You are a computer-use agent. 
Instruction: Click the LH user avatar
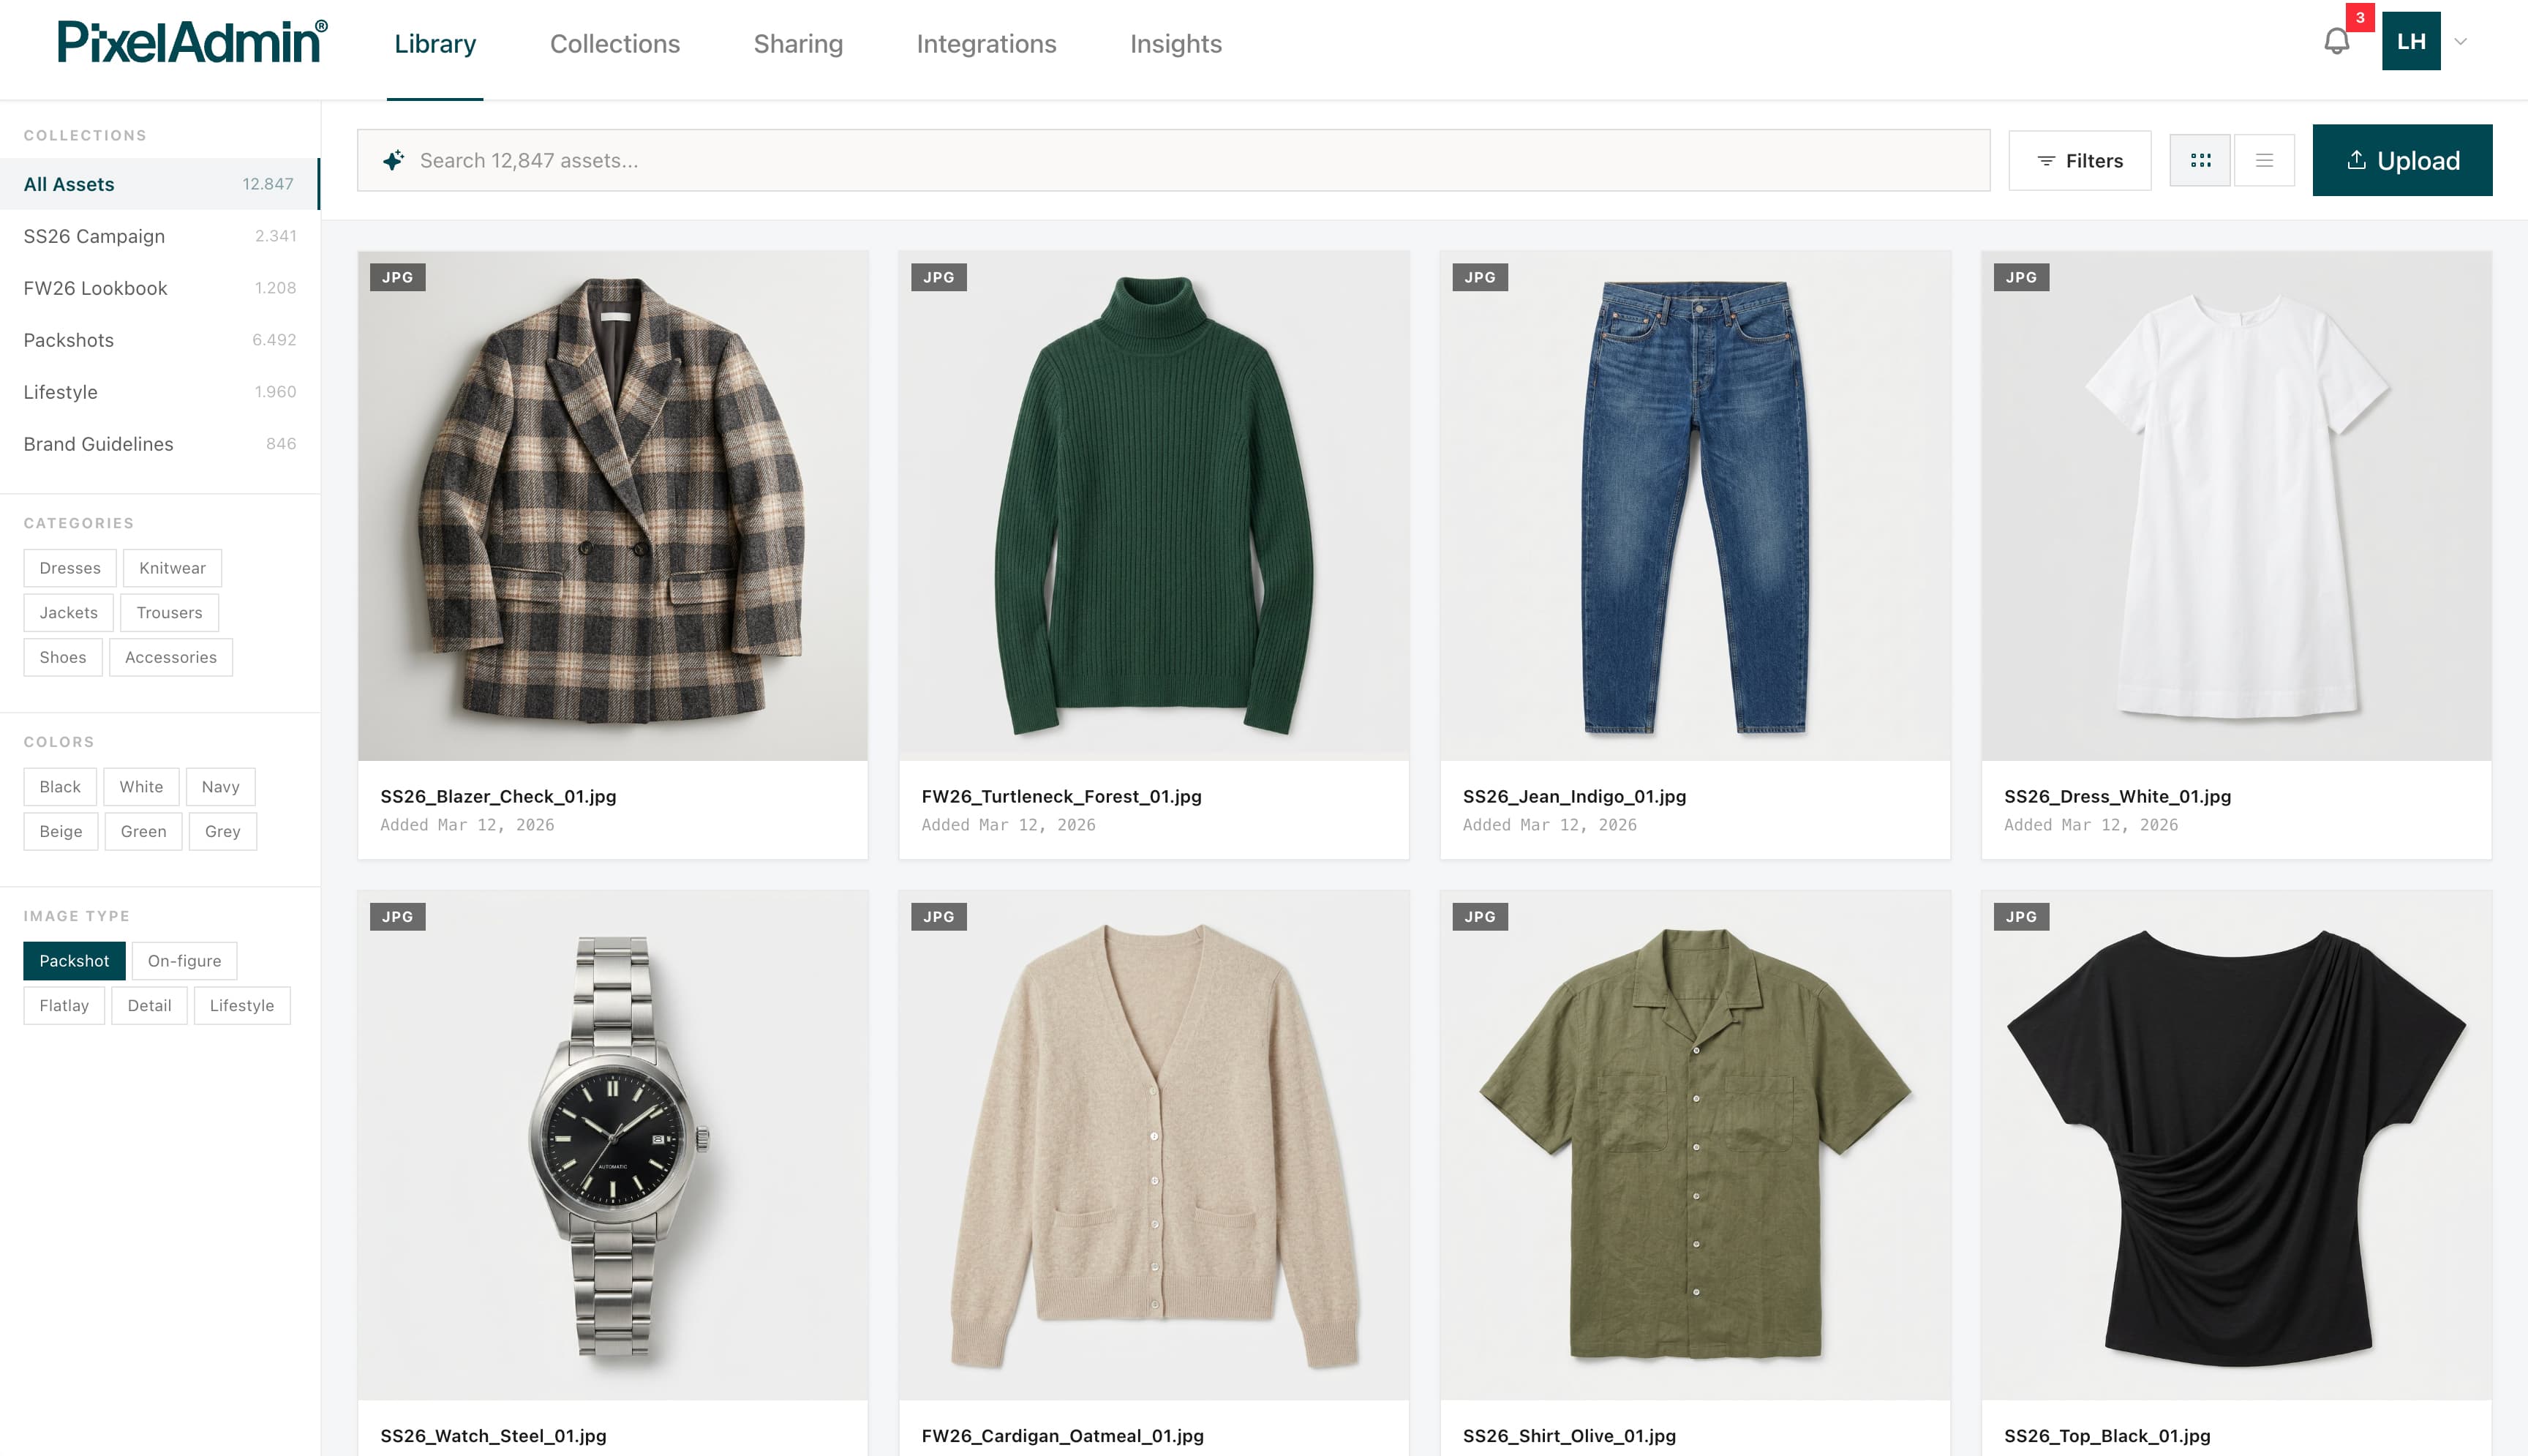(x=2410, y=42)
